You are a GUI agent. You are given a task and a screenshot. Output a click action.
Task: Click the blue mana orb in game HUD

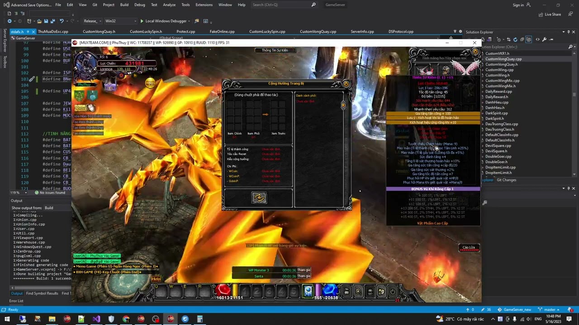(x=330, y=290)
